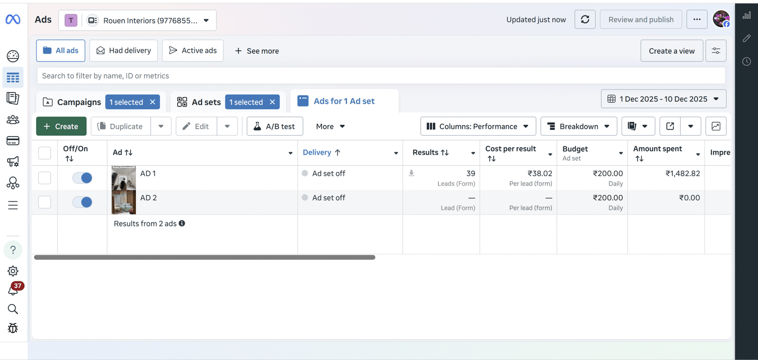
Task: Open the search magnifier in sidebar
Action: (x=13, y=309)
